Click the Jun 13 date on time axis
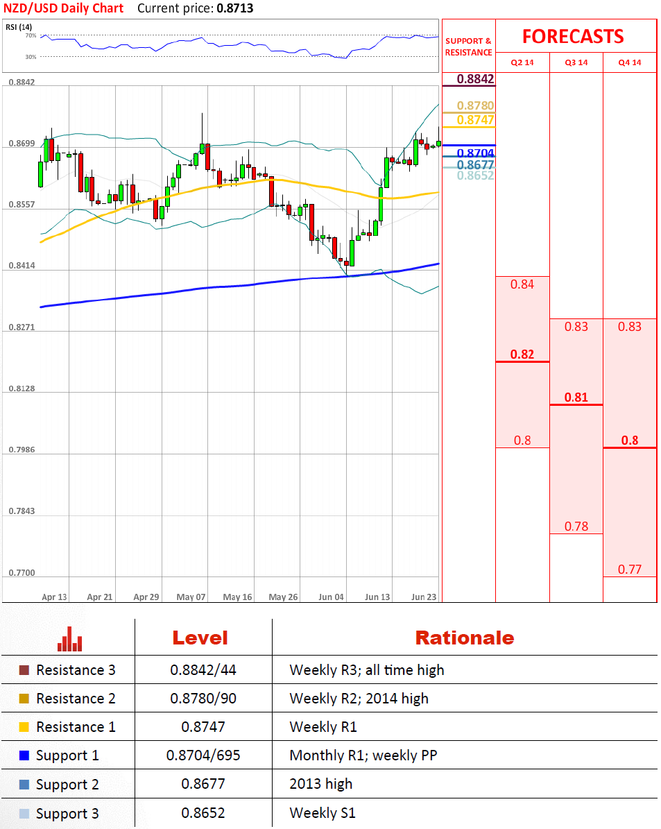Screen dimensions: 661x829 pos(377,597)
